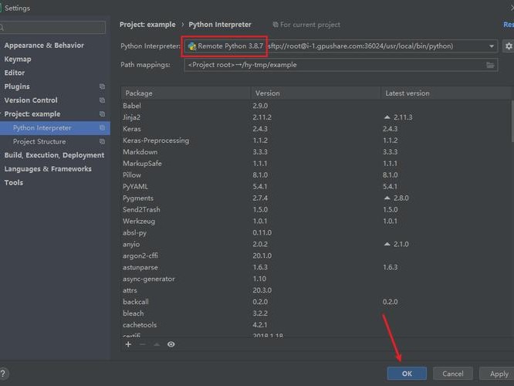Image resolution: width=514 pixels, height=386 pixels.
Task: Click the Path mappings field
Action: coord(340,65)
